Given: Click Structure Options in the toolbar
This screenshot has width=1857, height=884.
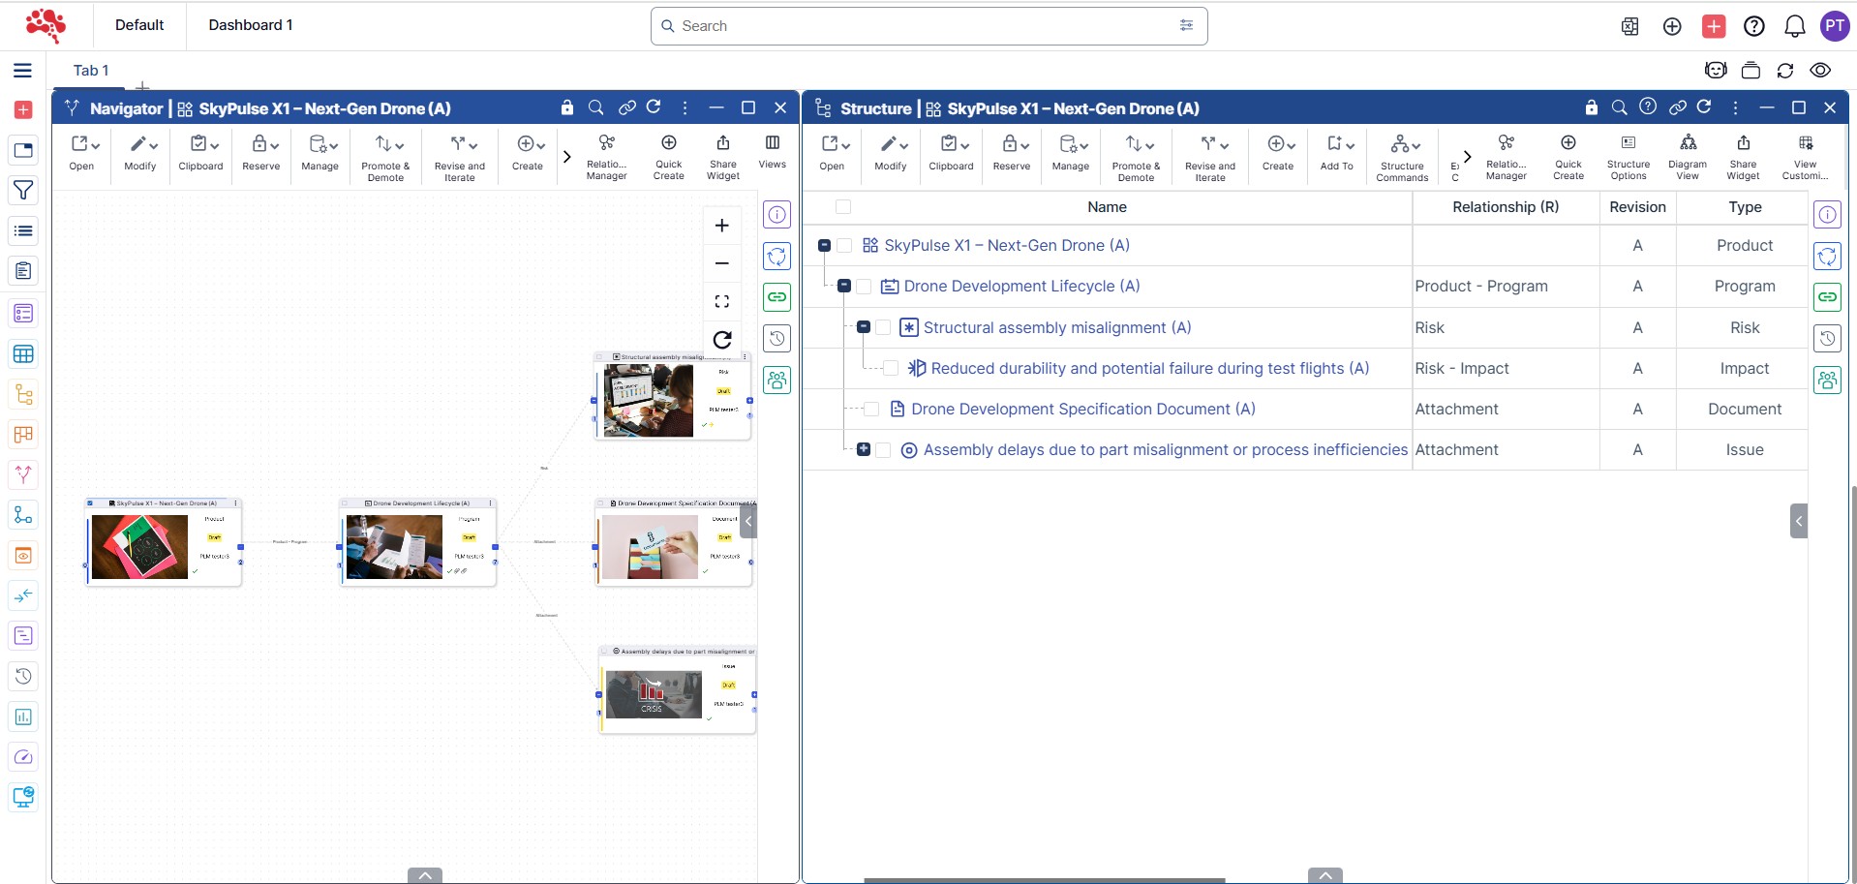Looking at the screenshot, I should [1628, 156].
